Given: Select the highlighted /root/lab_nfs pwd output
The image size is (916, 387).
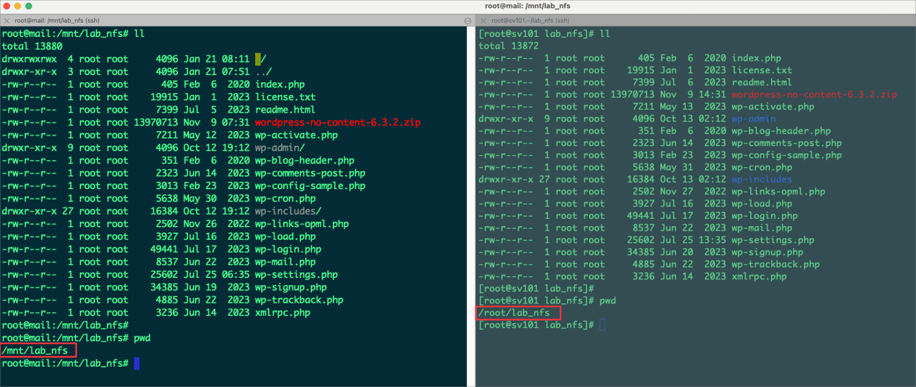Looking at the screenshot, I should pos(517,312).
